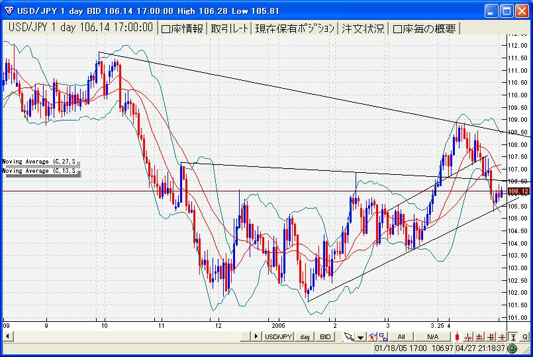Open the cursor tool dropdown arrow

(360, 337)
